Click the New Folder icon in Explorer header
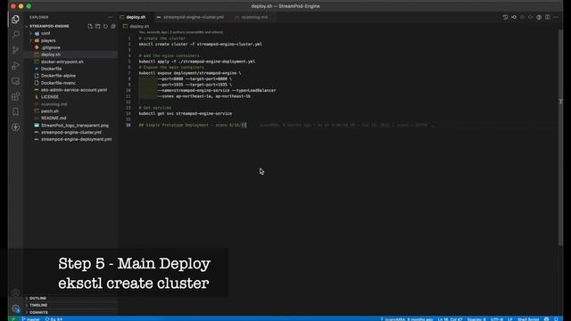The height and width of the screenshot is (321, 571). [97, 26]
